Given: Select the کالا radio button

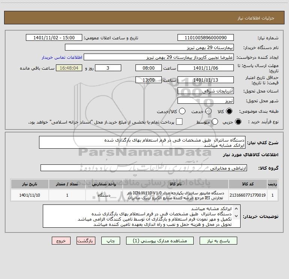Looking at the screenshot, I should pyautogui.click(x=229, y=111).
